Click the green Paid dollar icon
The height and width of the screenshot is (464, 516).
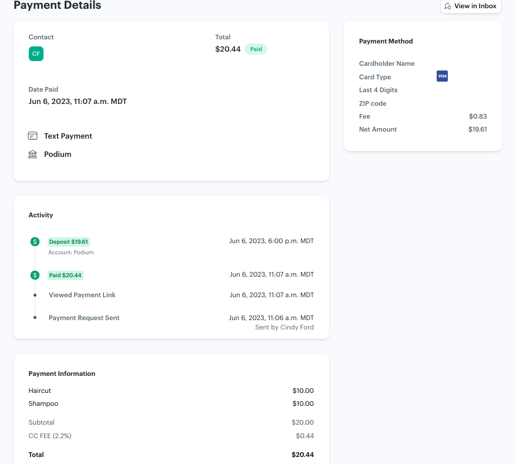click(x=36, y=274)
